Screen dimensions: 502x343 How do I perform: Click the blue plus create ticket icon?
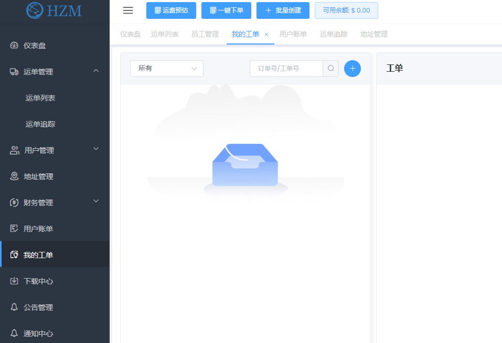pos(352,69)
